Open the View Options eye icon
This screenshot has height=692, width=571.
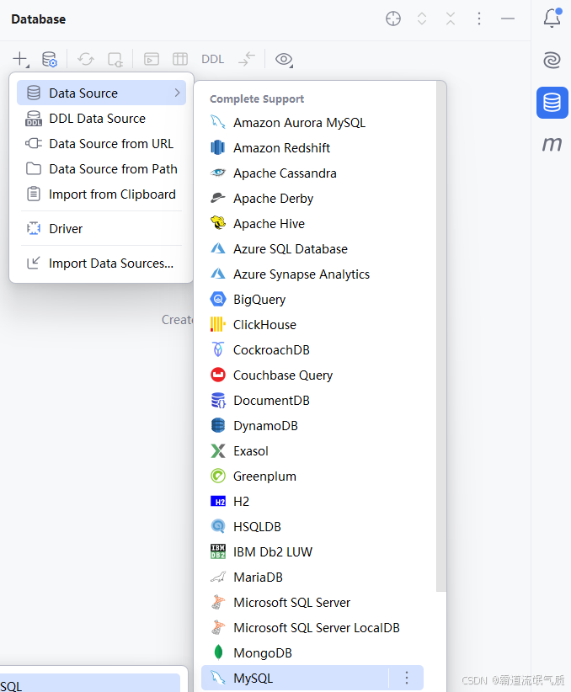[x=284, y=59]
